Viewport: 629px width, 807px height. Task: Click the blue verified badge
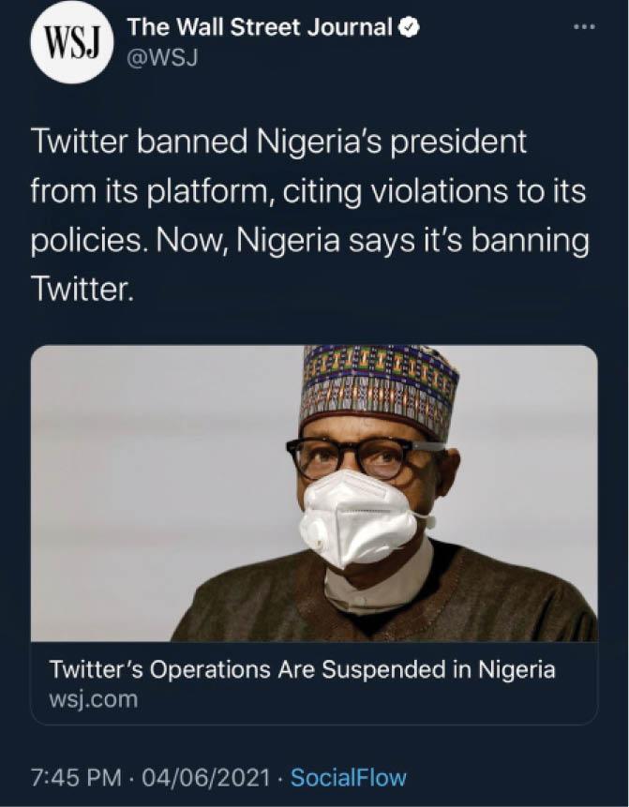409,28
